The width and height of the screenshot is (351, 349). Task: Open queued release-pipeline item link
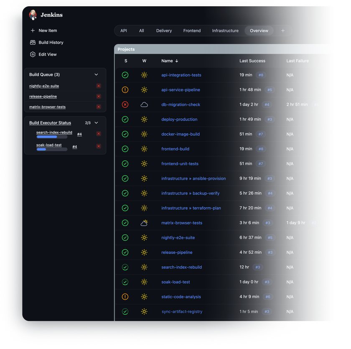point(43,96)
